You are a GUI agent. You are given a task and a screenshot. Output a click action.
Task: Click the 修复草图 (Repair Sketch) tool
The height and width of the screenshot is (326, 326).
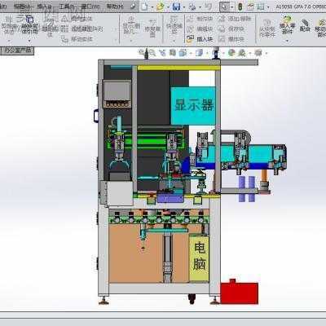[152, 29]
